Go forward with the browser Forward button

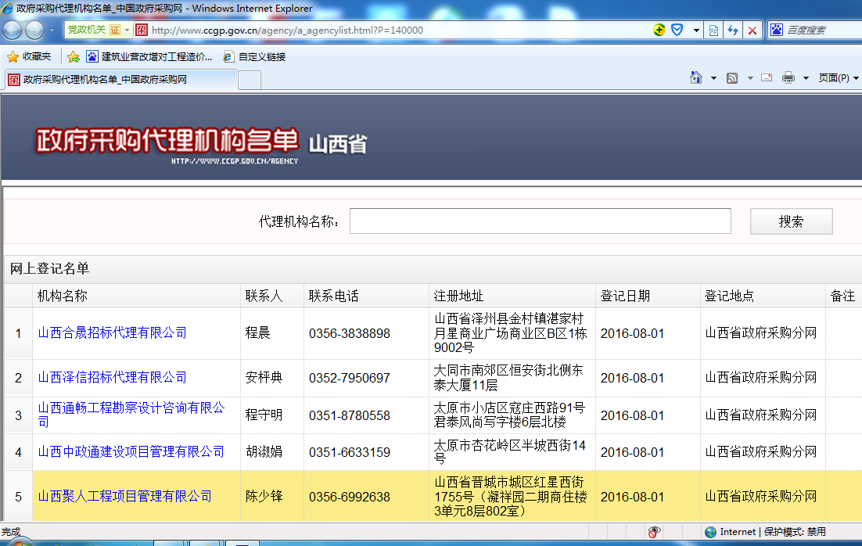pos(34,31)
